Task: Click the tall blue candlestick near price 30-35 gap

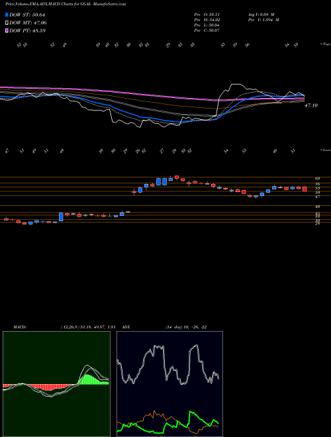Action: pos(61,217)
